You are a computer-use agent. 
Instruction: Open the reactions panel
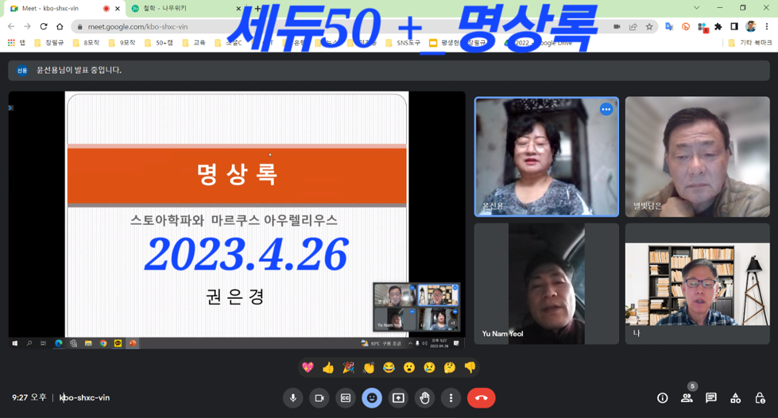click(x=372, y=397)
